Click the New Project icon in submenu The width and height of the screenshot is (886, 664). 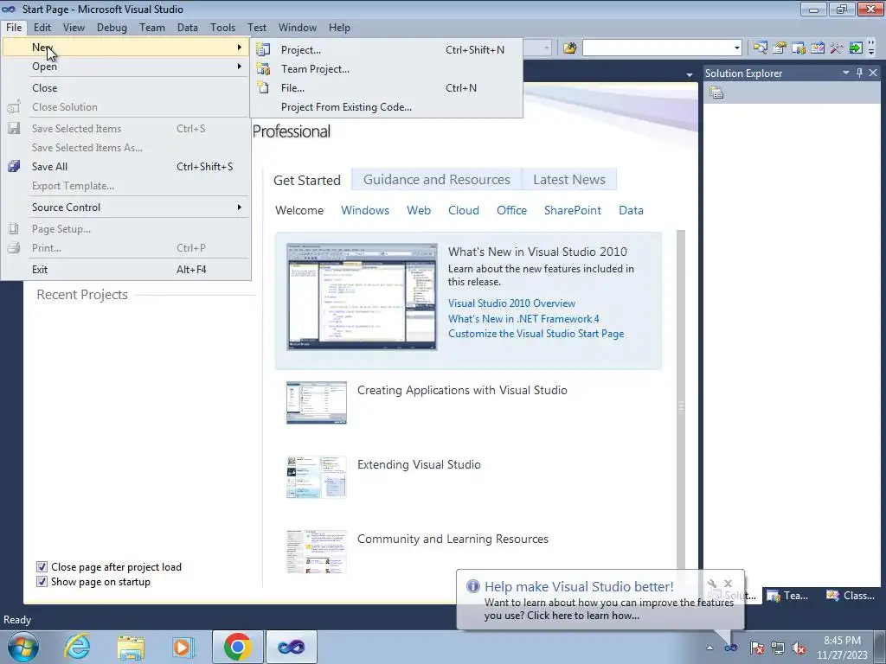point(263,49)
